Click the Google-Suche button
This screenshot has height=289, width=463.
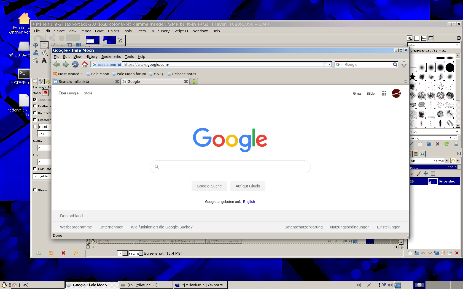point(209,186)
